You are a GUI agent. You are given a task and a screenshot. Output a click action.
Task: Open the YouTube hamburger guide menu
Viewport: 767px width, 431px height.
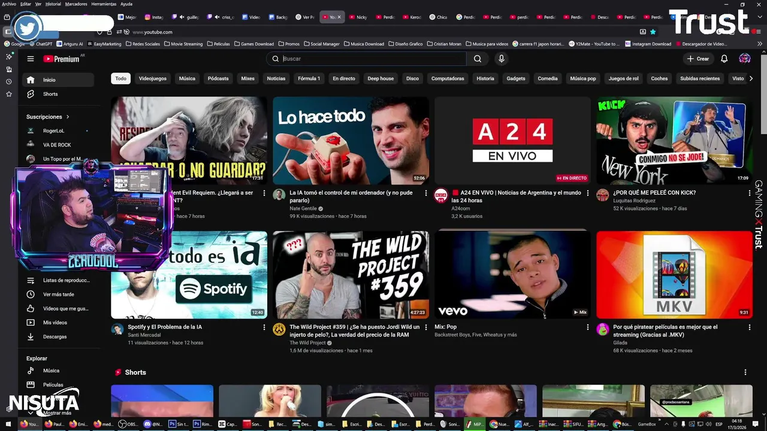point(31,59)
